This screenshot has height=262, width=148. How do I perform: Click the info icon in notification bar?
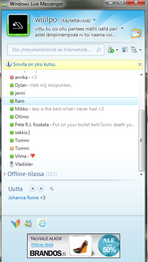click(x=9, y=64)
